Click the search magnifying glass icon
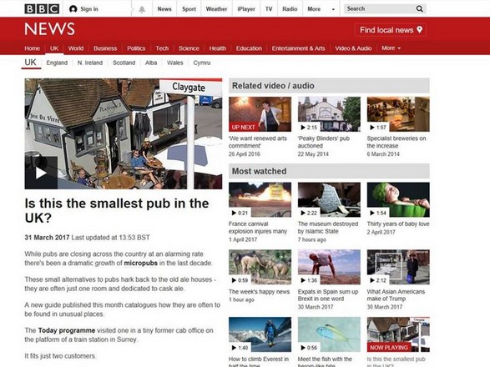 419,8
